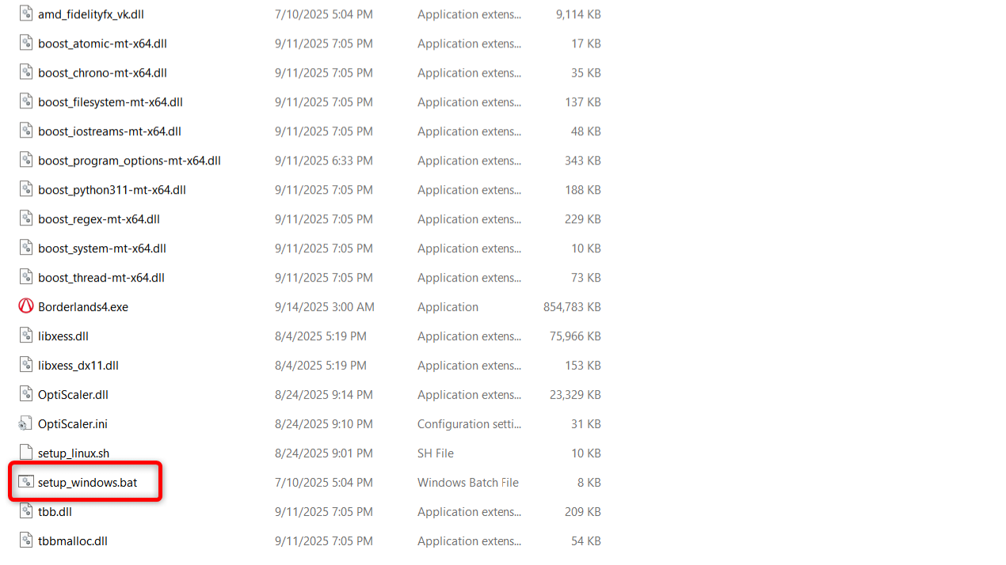Select boost_system-mt-x64.dll file name
The image size is (1006, 565).
(102, 248)
